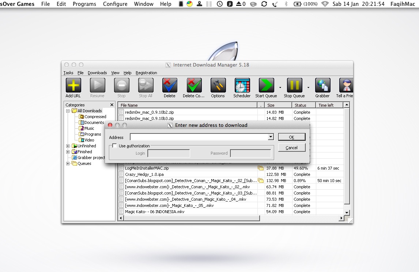This screenshot has height=272, width=419.
Task: Select the [www.indowebster.com]-_Magic_Kaito_-_05_.mkv row
Action: point(231,205)
